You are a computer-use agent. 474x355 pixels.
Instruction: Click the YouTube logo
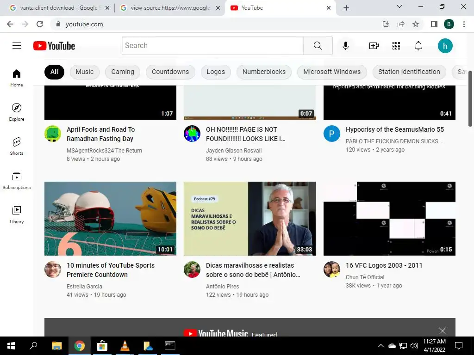54,46
